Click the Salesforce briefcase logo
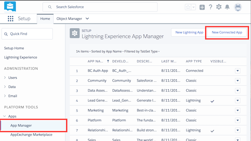Viewport: 251px width, 141px height. (10, 7)
